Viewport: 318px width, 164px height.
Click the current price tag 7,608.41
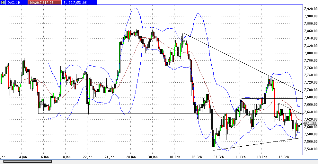click(x=311, y=123)
